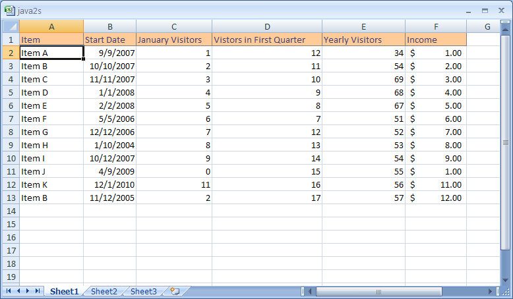Select column C header
This screenshot has width=513, height=299.
pos(174,26)
